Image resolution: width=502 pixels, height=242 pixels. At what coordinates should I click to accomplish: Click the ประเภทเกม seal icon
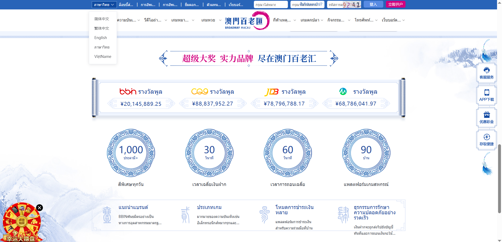(185, 215)
